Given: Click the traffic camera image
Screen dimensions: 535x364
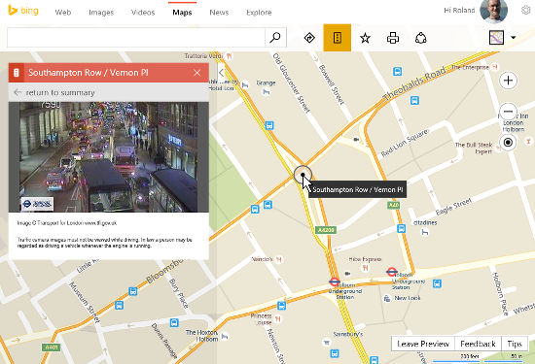Looking at the screenshot, I should pyautogui.click(x=109, y=157).
